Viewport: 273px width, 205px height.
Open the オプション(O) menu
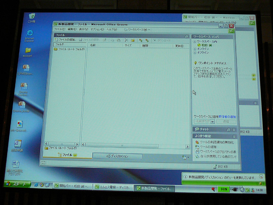[x=97, y=29]
